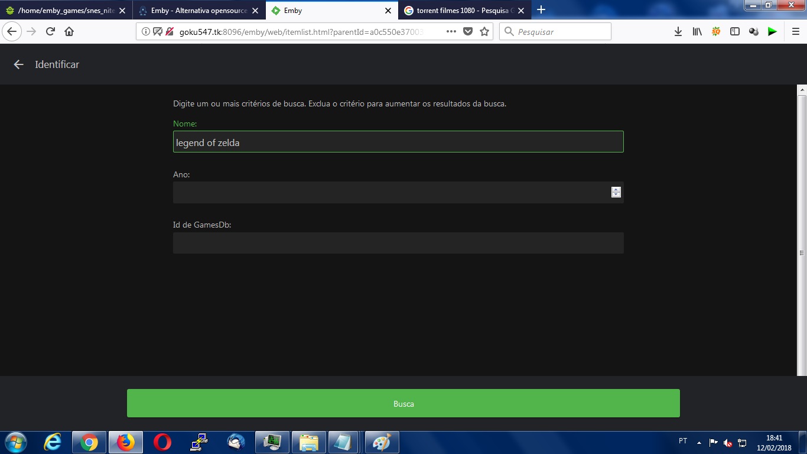The image size is (807, 454).
Task: Open the taskbar clock and date
Action: point(774,443)
